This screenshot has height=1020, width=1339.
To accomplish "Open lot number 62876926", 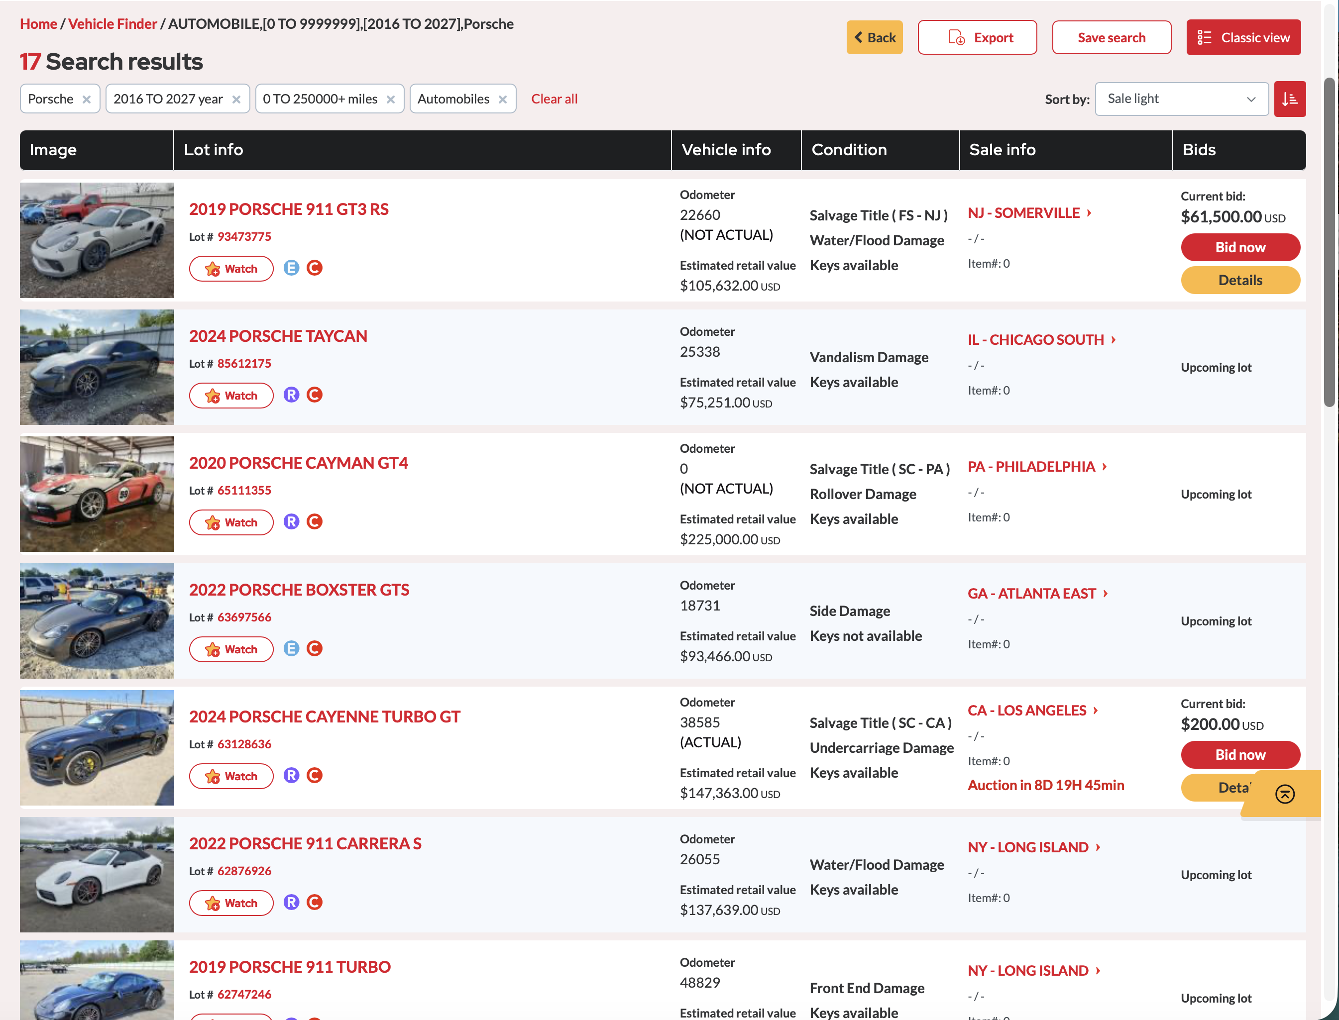I will (x=244, y=871).
